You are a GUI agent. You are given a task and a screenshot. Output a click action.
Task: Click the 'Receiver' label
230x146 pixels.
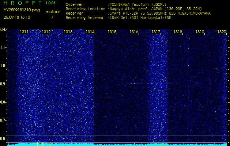(x=75, y=14)
